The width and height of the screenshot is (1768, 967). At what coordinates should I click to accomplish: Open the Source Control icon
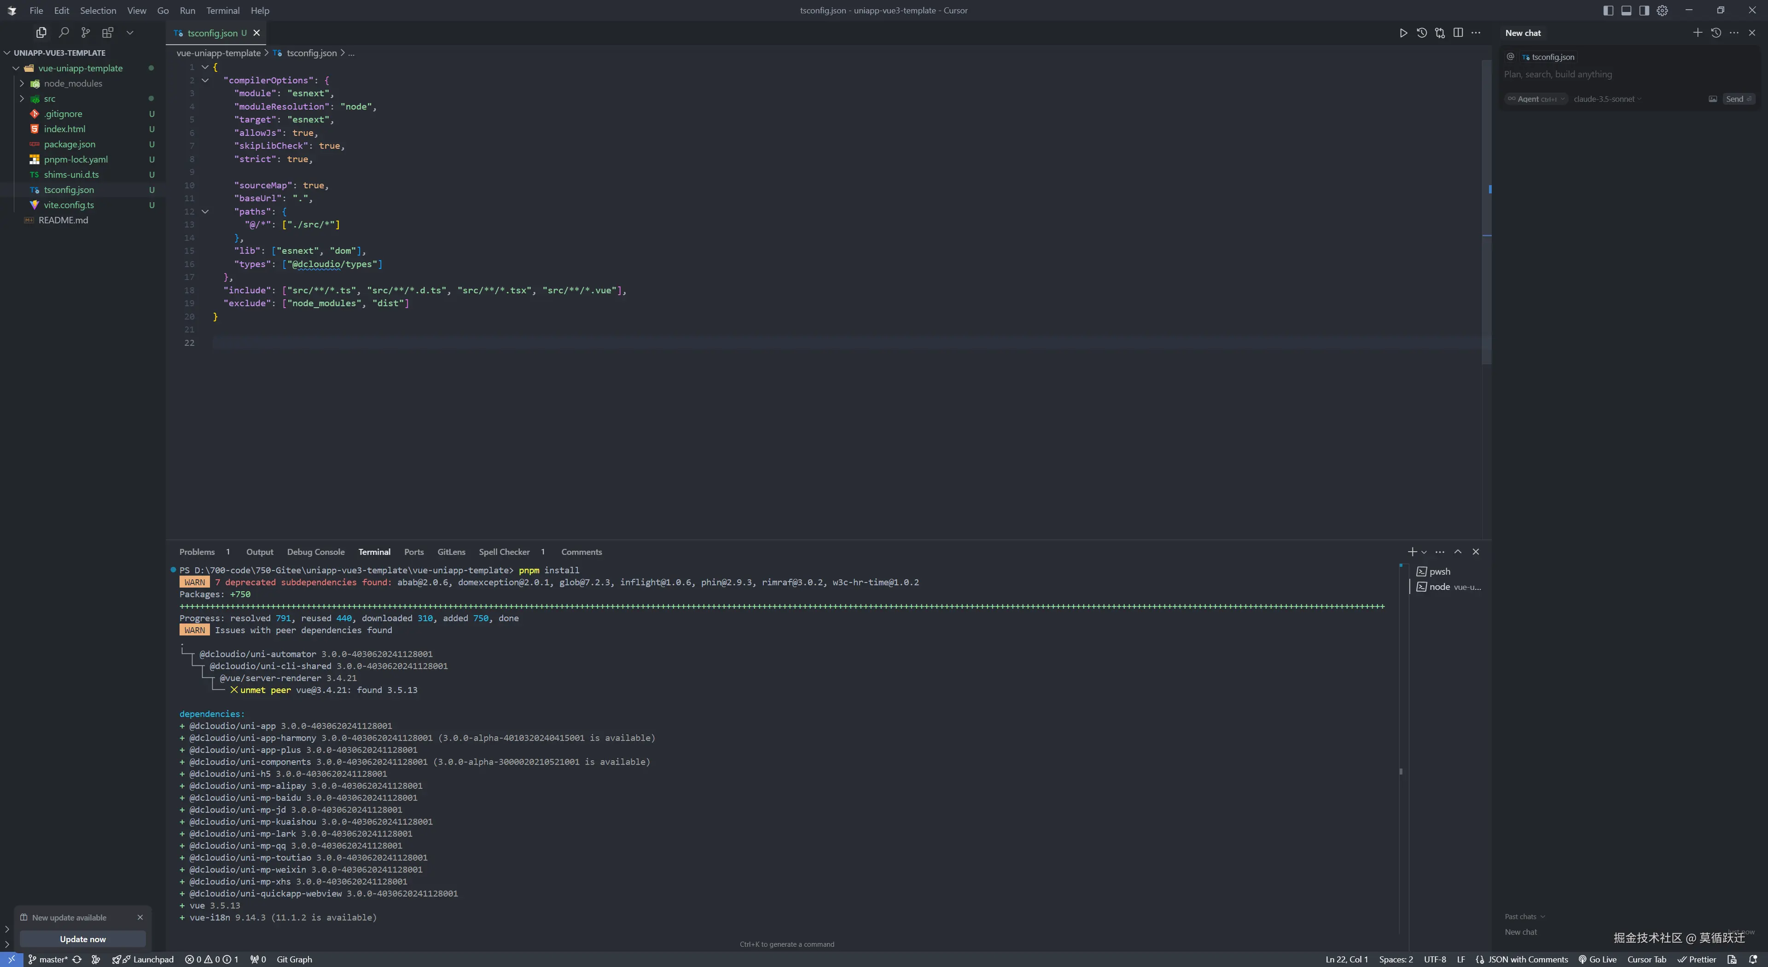pyautogui.click(x=85, y=32)
